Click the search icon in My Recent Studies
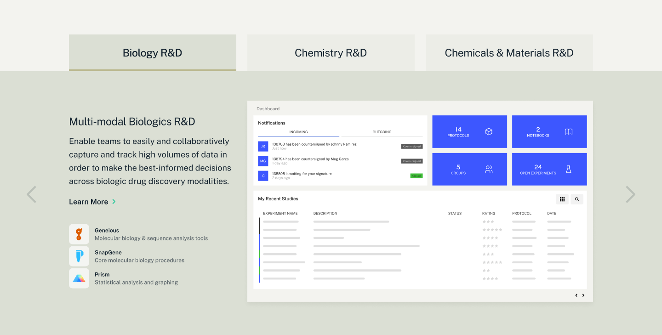 coord(577,199)
